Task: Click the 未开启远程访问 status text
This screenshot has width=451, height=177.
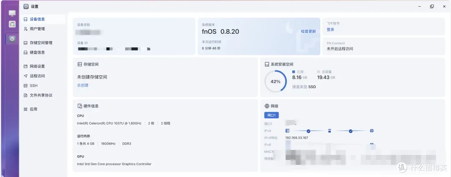Action: (340, 49)
